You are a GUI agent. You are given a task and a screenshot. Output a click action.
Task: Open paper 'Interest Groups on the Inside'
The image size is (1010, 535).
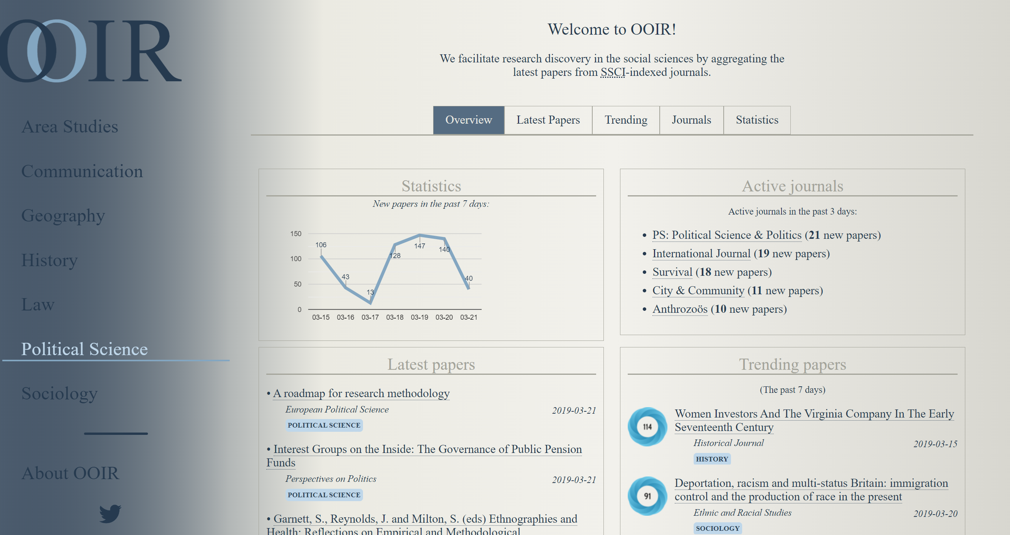424,456
